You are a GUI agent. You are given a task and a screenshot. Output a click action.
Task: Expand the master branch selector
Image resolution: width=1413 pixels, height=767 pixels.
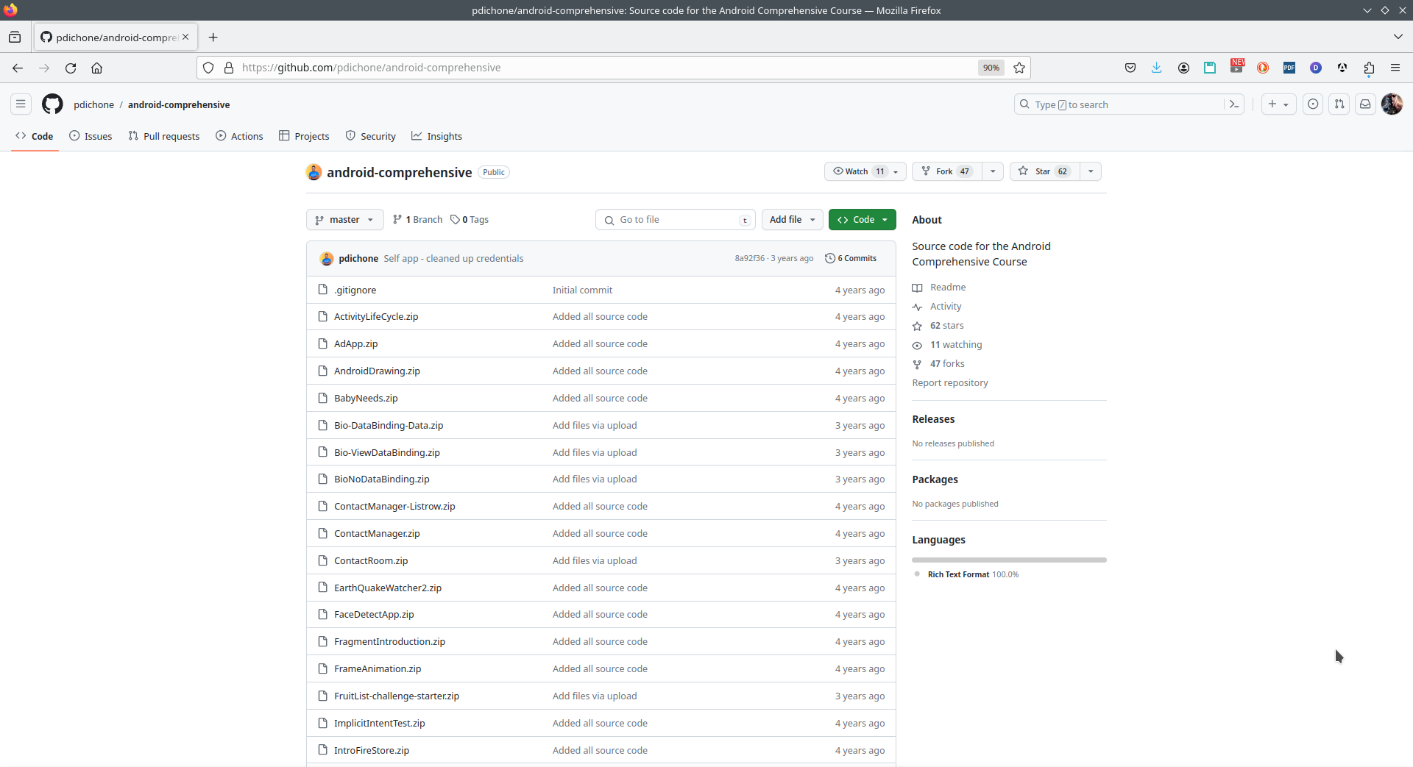(x=344, y=220)
